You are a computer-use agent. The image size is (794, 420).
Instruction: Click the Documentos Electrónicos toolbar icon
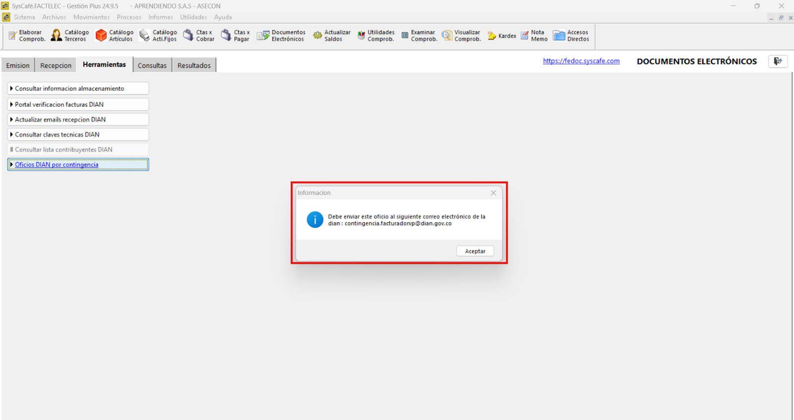pos(263,36)
